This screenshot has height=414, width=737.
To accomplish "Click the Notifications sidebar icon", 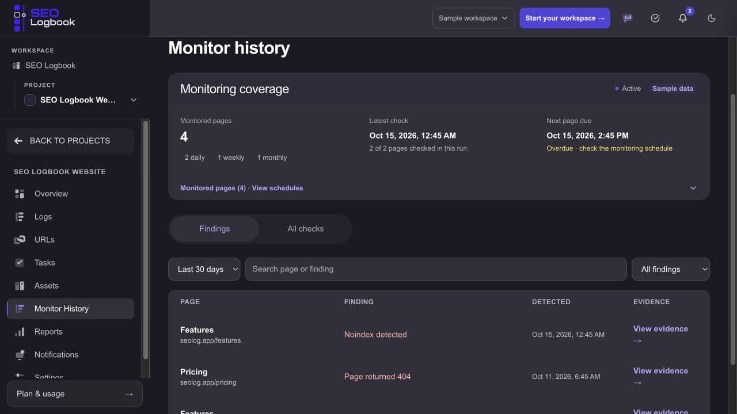I will 20,355.
